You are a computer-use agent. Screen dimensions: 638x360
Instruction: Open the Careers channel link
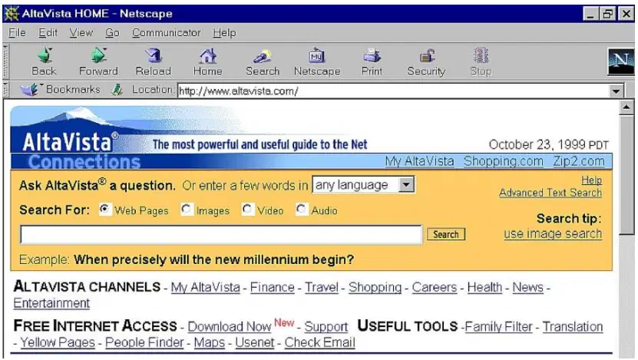pos(434,287)
